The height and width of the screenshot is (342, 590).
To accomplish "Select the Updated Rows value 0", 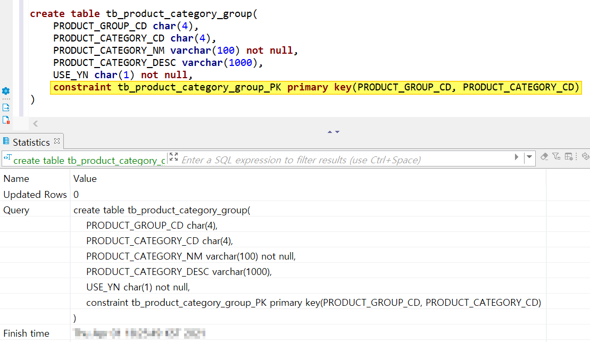I will point(76,195).
